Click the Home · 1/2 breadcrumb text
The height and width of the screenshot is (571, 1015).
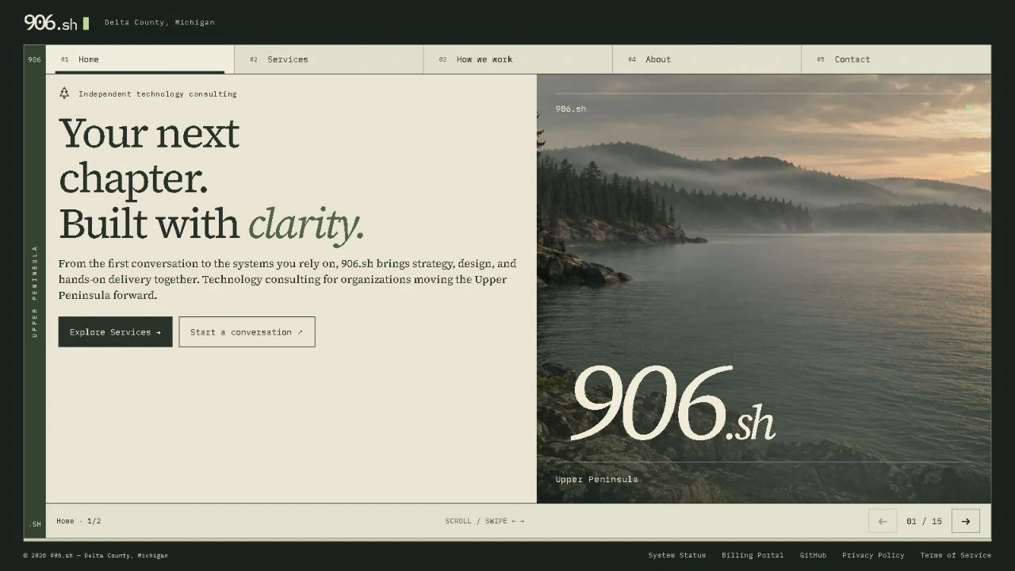click(x=79, y=521)
